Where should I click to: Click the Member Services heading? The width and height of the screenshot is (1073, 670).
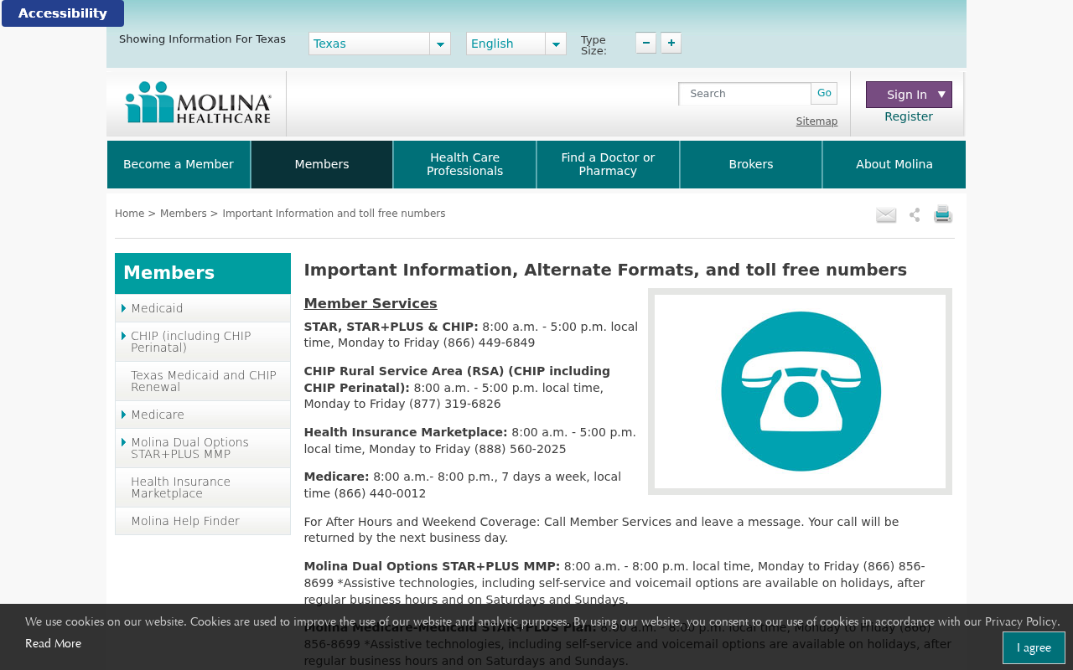(371, 303)
